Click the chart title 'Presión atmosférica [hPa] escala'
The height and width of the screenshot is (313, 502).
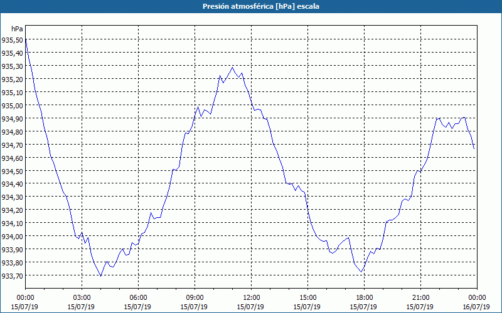(x=261, y=6)
